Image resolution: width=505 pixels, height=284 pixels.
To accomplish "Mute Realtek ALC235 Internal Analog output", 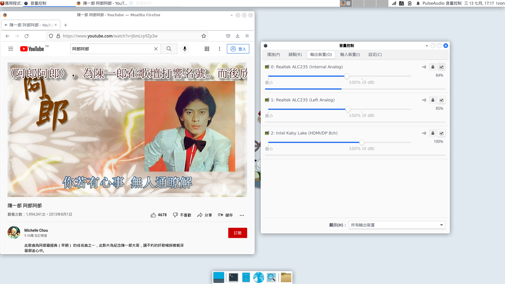I will click(x=424, y=67).
